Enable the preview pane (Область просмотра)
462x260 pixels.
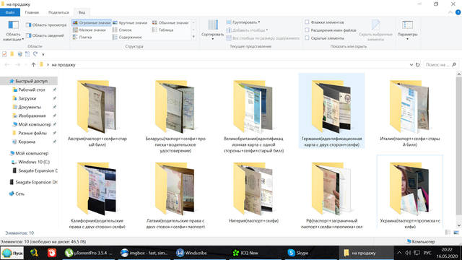click(x=46, y=25)
